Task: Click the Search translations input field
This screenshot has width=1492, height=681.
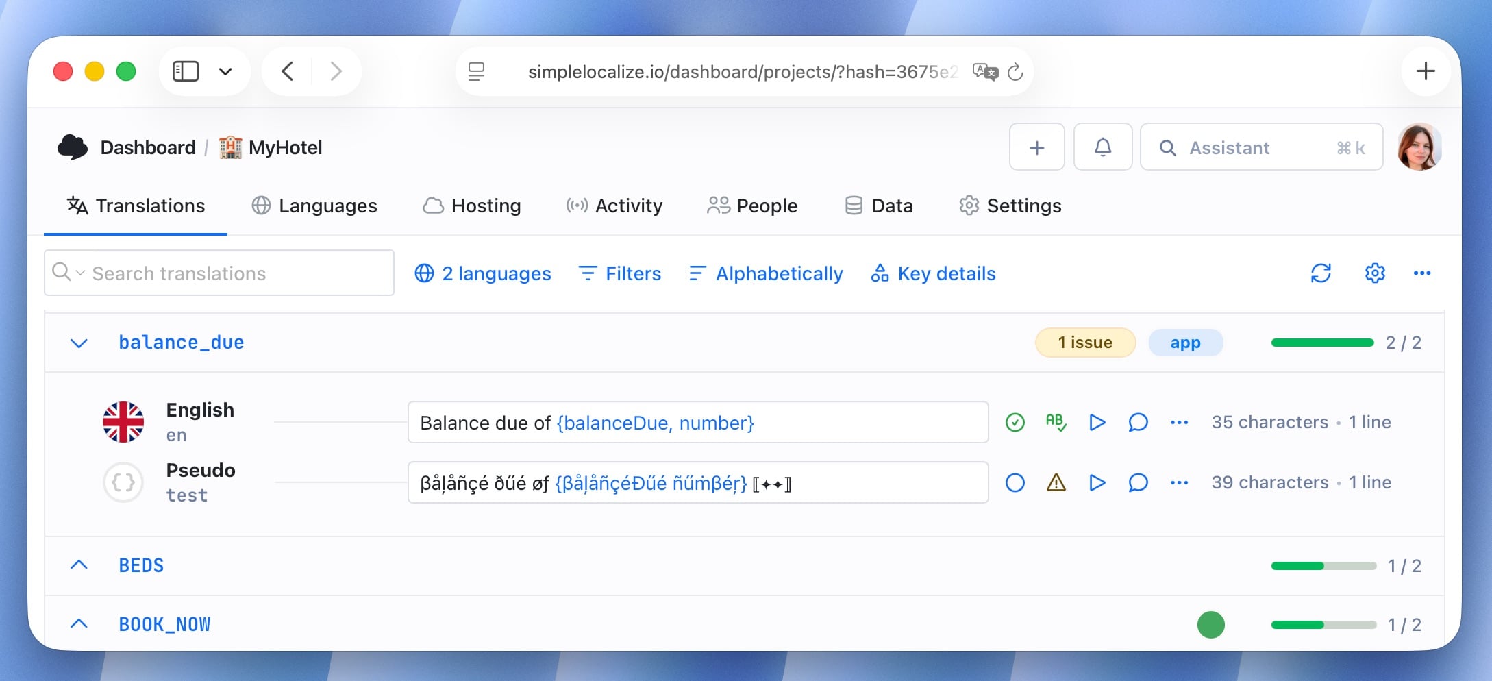Action: [x=219, y=273]
